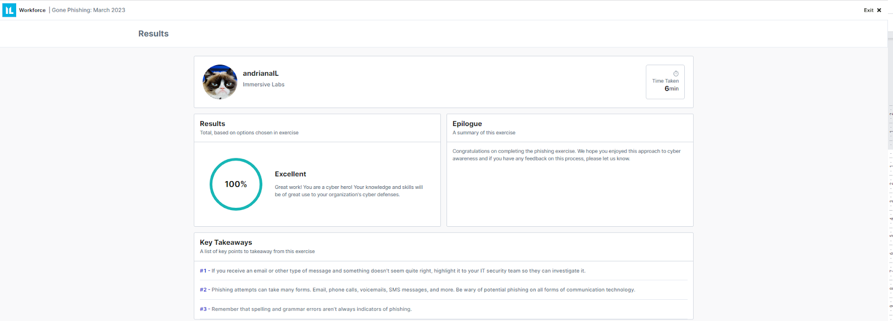Click the 100% score progress circle
Image resolution: width=893 pixels, height=321 pixels.
pos(236,184)
